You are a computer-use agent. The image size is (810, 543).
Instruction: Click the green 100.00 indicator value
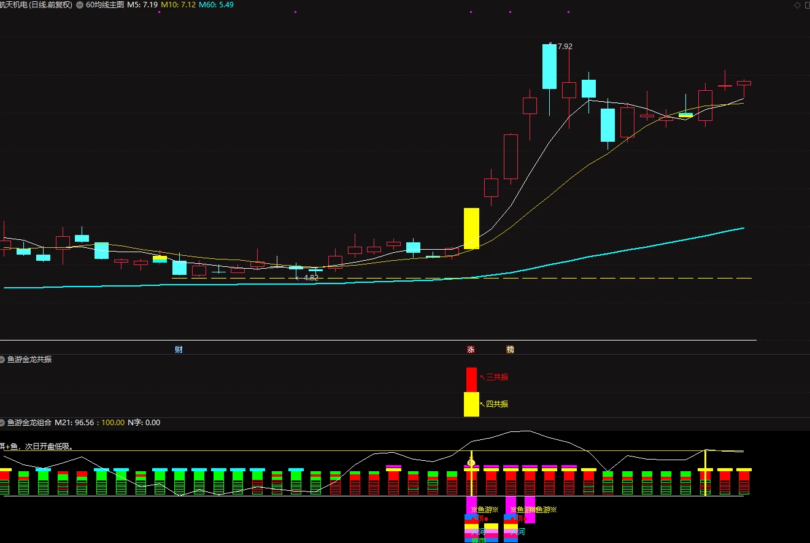pos(113,423)
